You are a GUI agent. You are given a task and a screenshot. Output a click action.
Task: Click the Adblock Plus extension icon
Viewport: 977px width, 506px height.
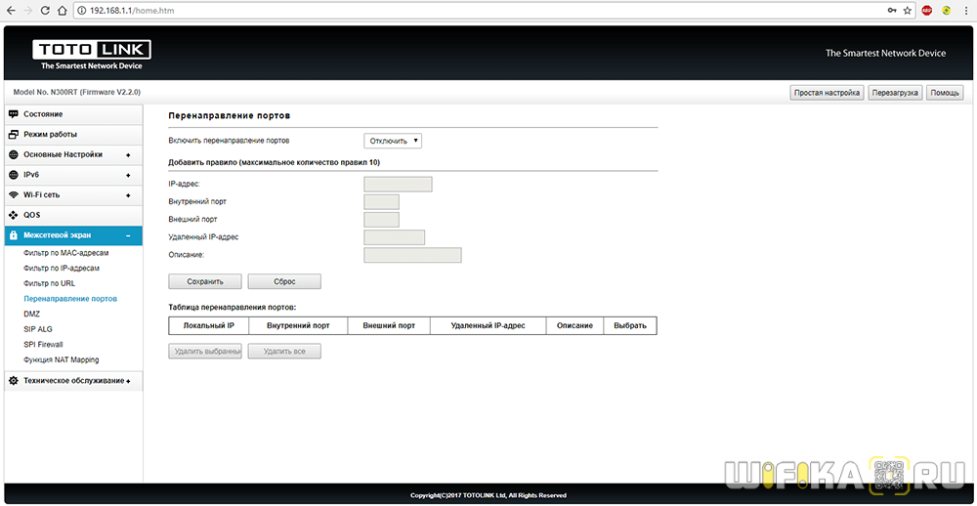pyautogui.click(x=927, y=10)
